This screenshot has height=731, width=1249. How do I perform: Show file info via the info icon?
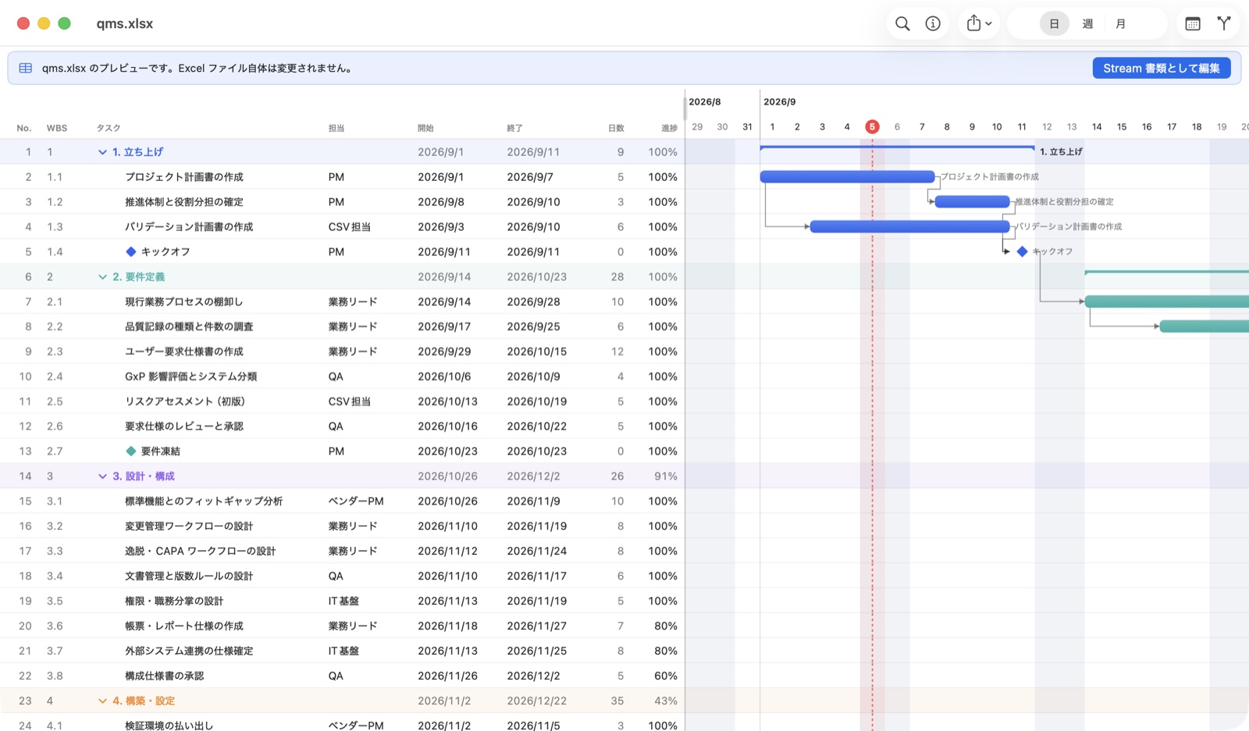(933, 23)
